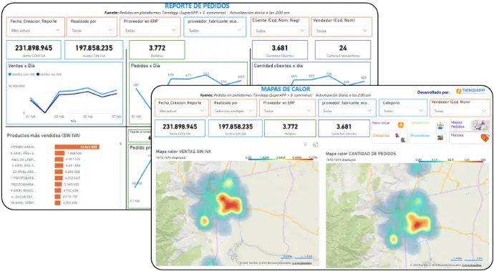Click 'Ventas con IVA' legend marker

10,74
